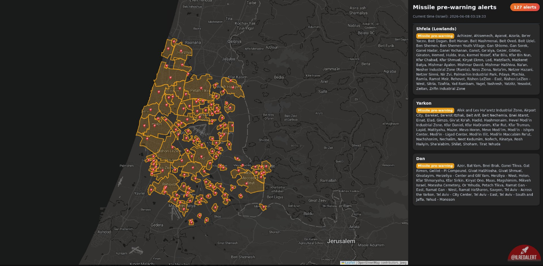This screenshot has width=543, height=266.
Task: Open the OpenStreetMap contributors link
Action: coord(377,263)
